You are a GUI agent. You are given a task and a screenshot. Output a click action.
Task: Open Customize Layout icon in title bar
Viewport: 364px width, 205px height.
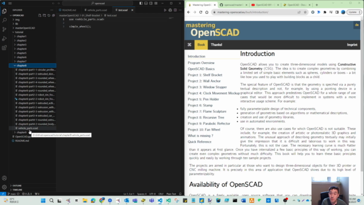point(156,3)
